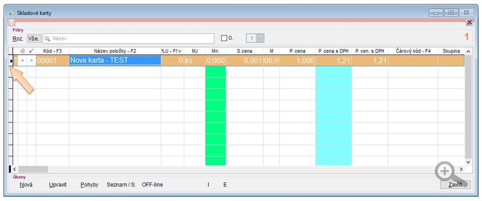This screenshot has height=201, width=482.
Task: Click the search magnifier icon in Název field
Action: click(x=47, y=38)
